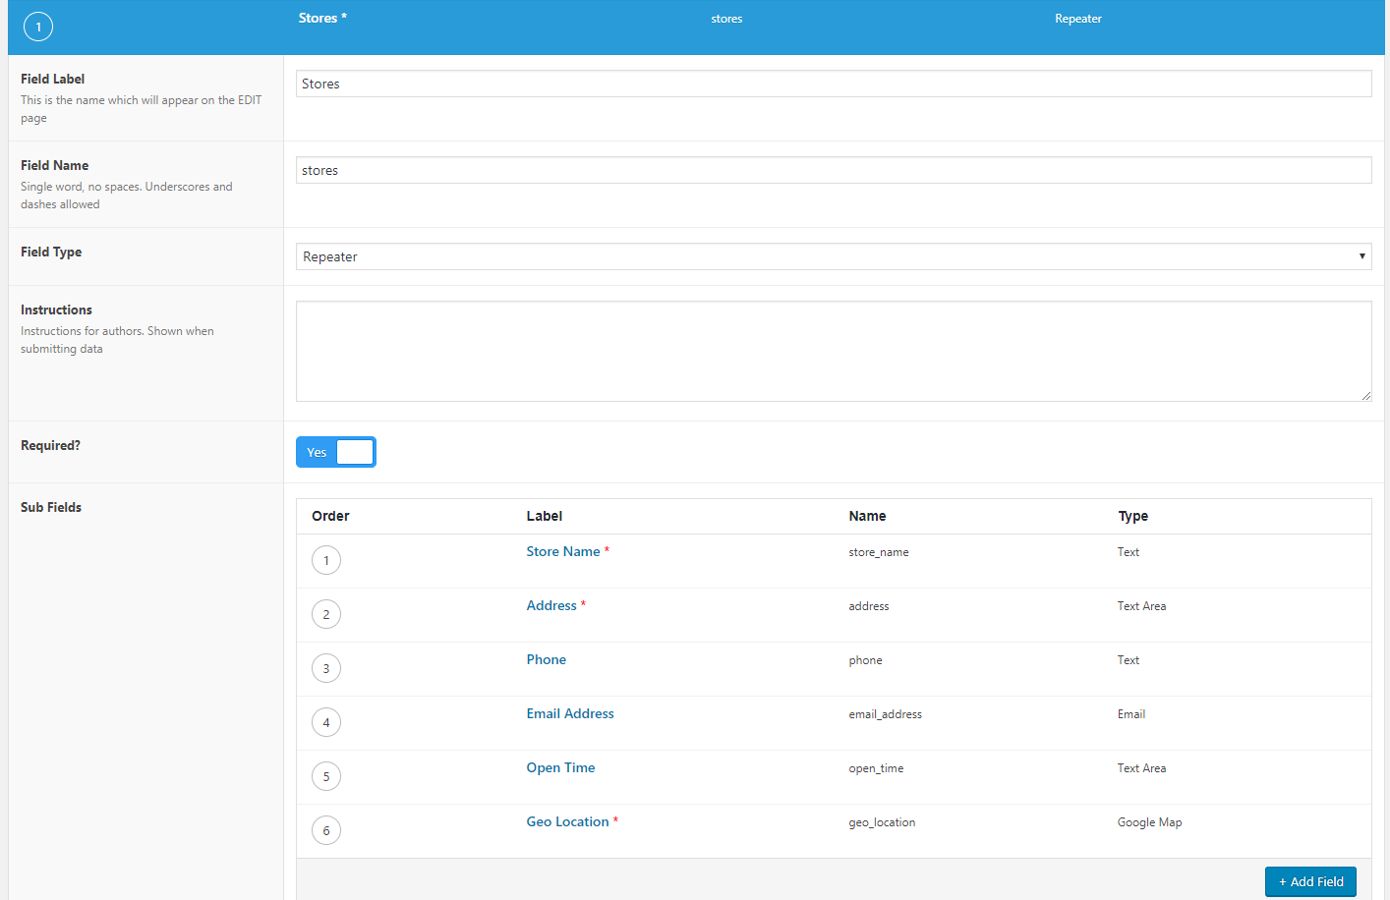Click inside the Instructions textarea
This screenshot has width=1390, height=900.
(x=834, y=351)
